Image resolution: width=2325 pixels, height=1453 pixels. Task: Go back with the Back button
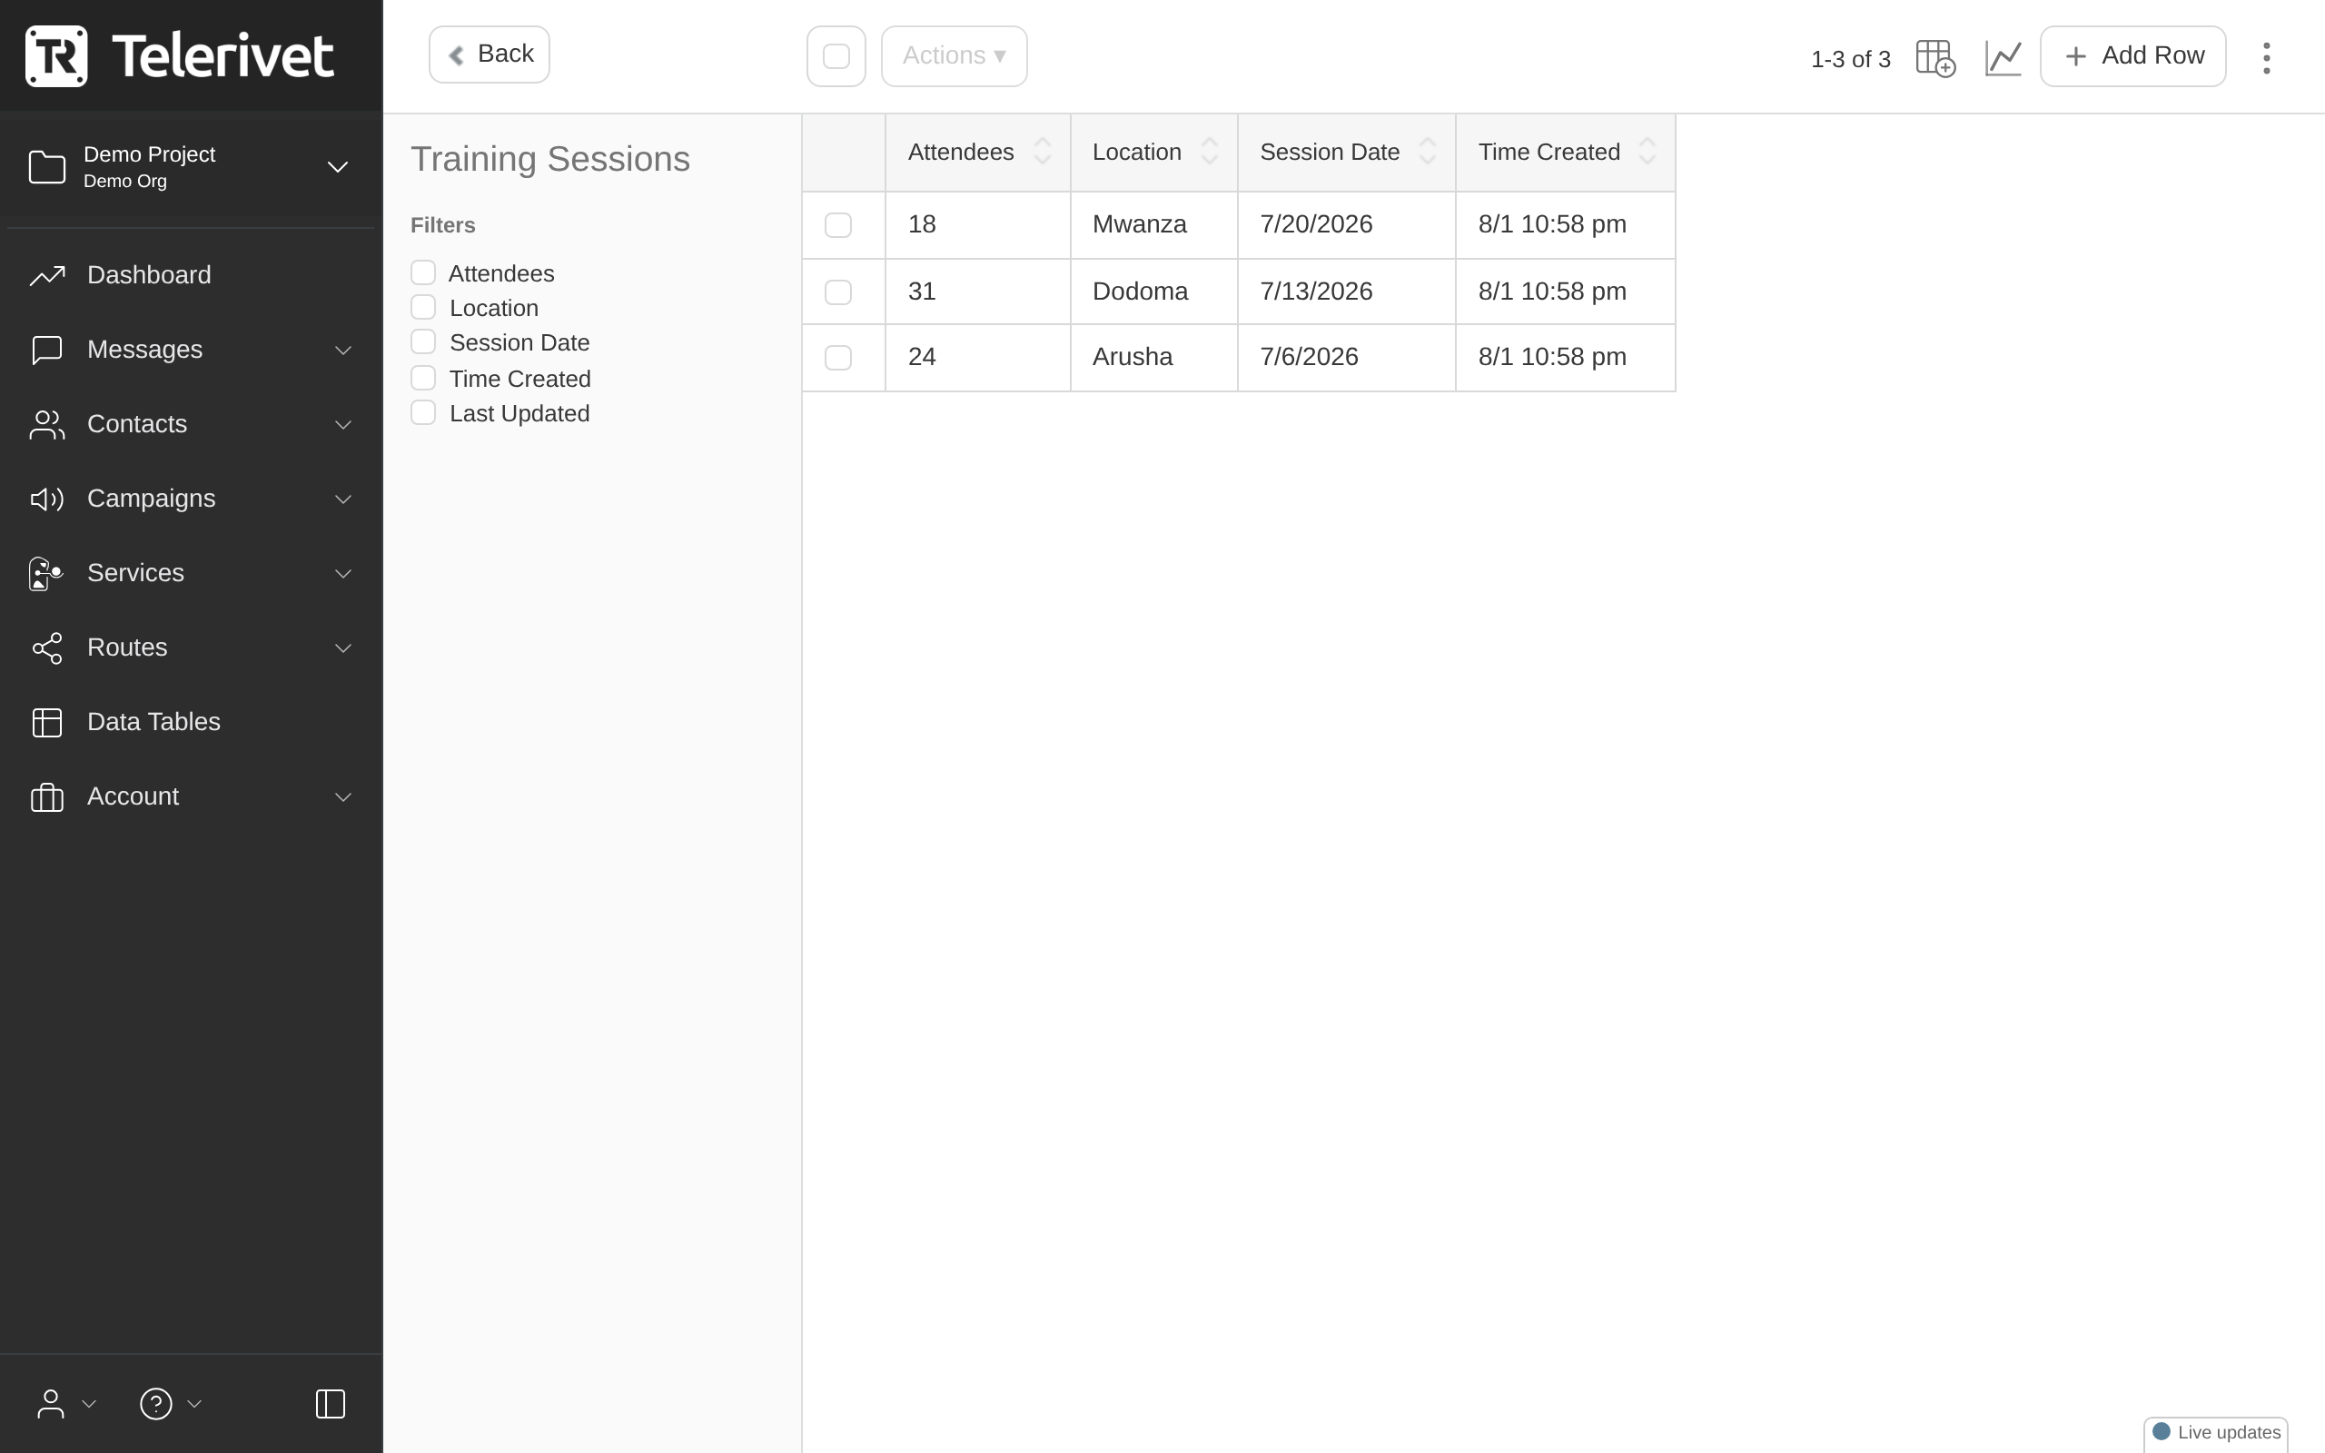coord(489,54)
